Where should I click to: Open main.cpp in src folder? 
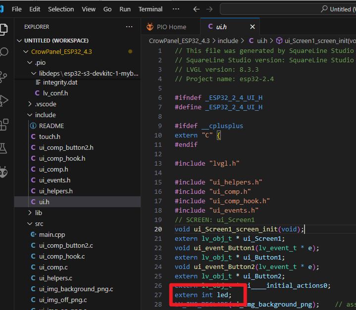[x=77, y=234]
